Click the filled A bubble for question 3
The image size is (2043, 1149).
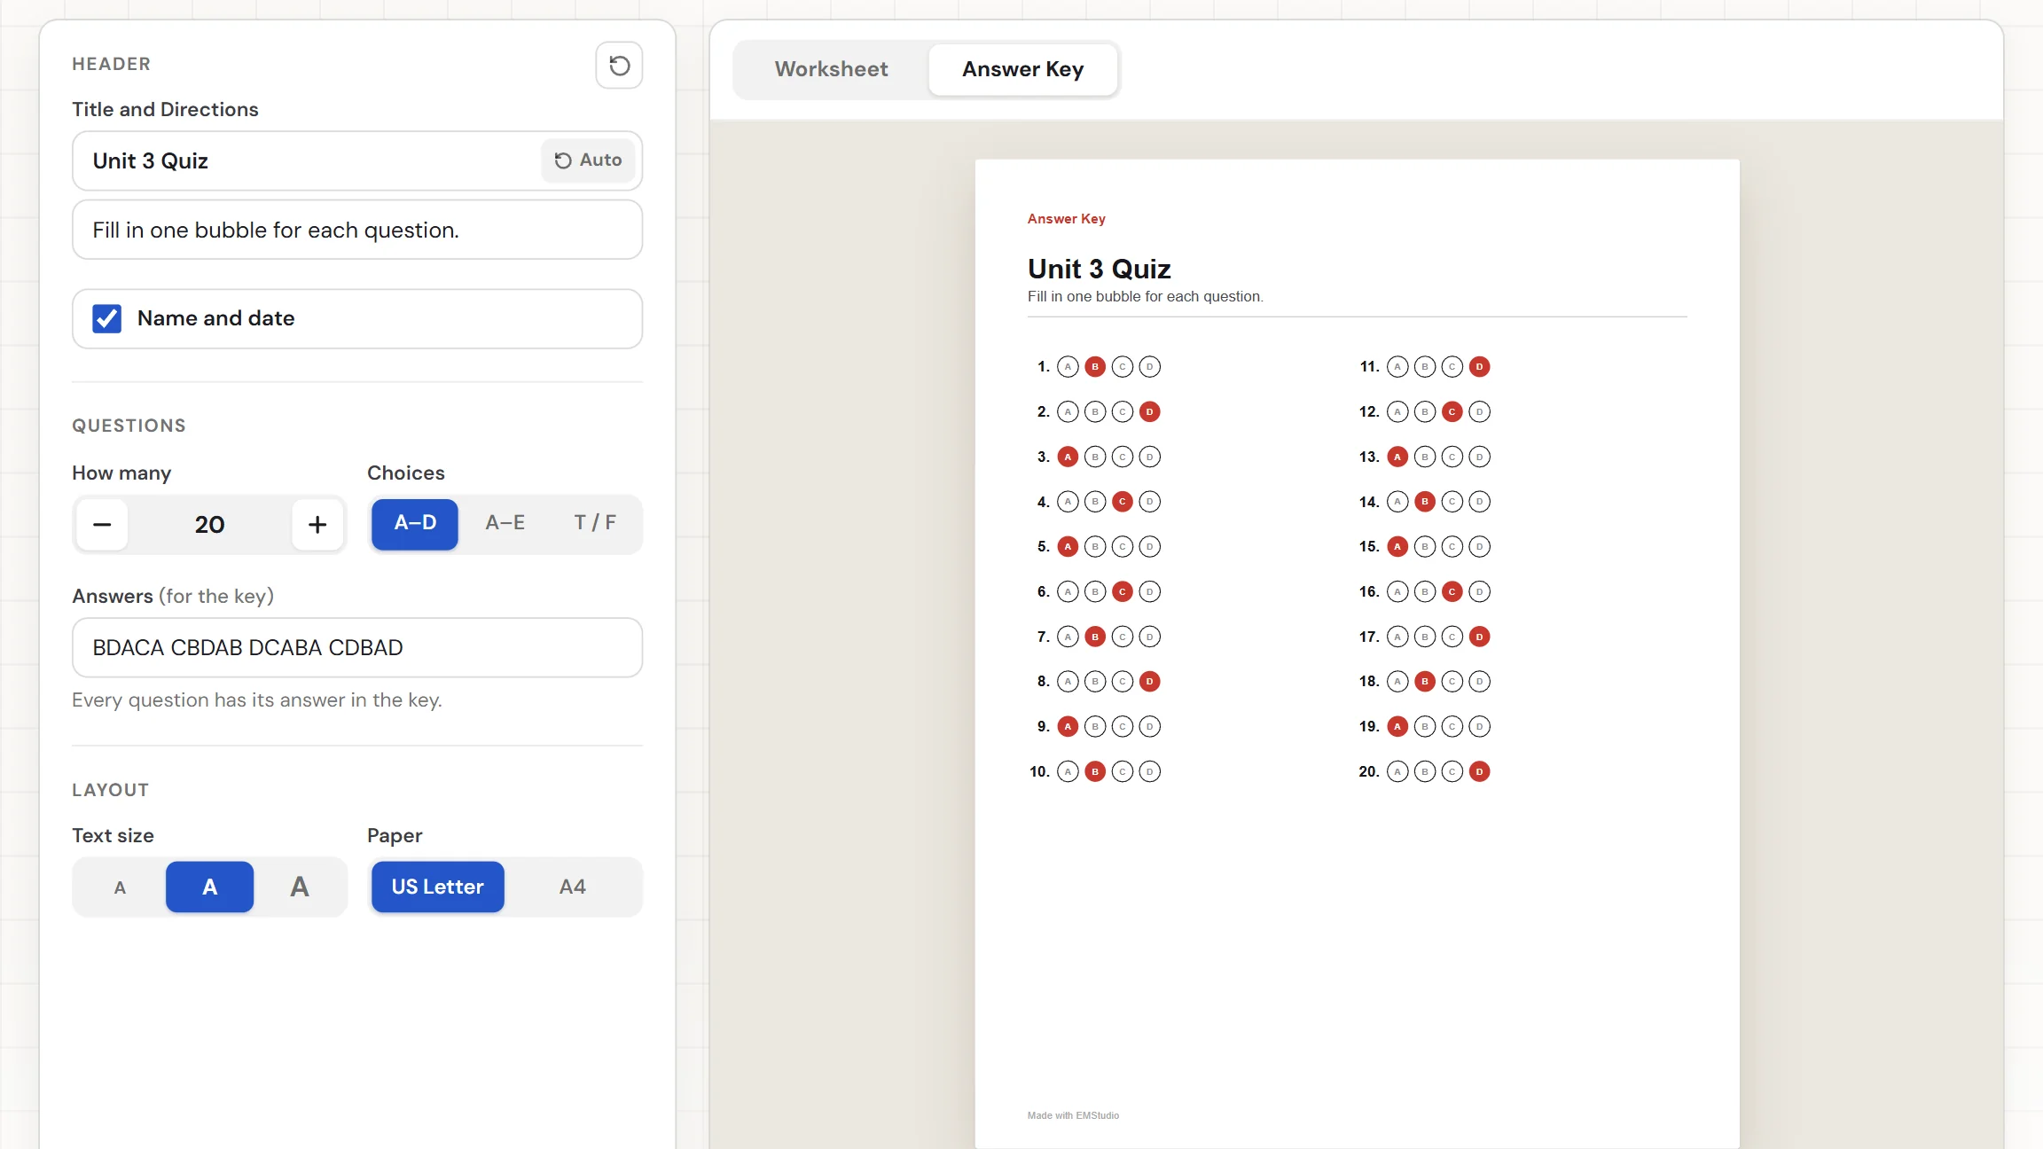point(1068,457)
